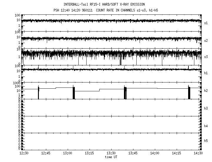Click the 12:30 time axis label
The width and height of the screenshot is (212, 162).
(24, 153)
